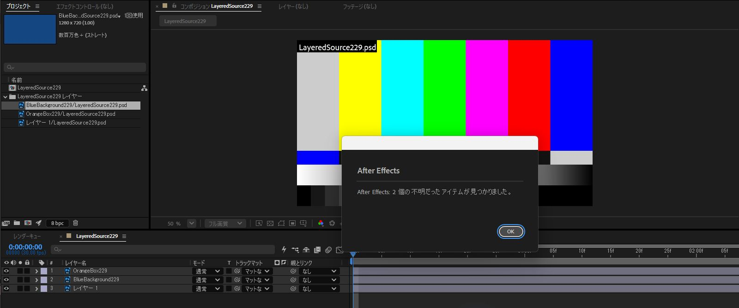Expand the レイヤー 1 layer properties
739x308 pixels.
pos(36,289)
